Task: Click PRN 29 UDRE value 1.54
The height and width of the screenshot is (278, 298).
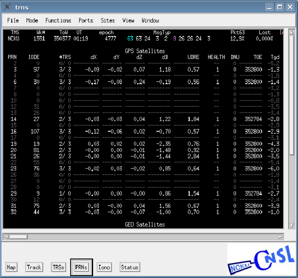Action: [x=193, y=193]
